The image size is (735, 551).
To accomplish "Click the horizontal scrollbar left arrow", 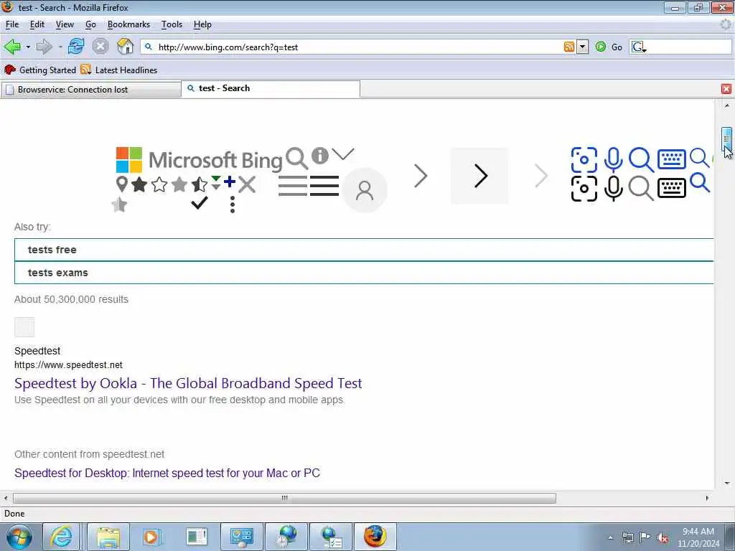I will pyautogui.click(x=6, y=498).
